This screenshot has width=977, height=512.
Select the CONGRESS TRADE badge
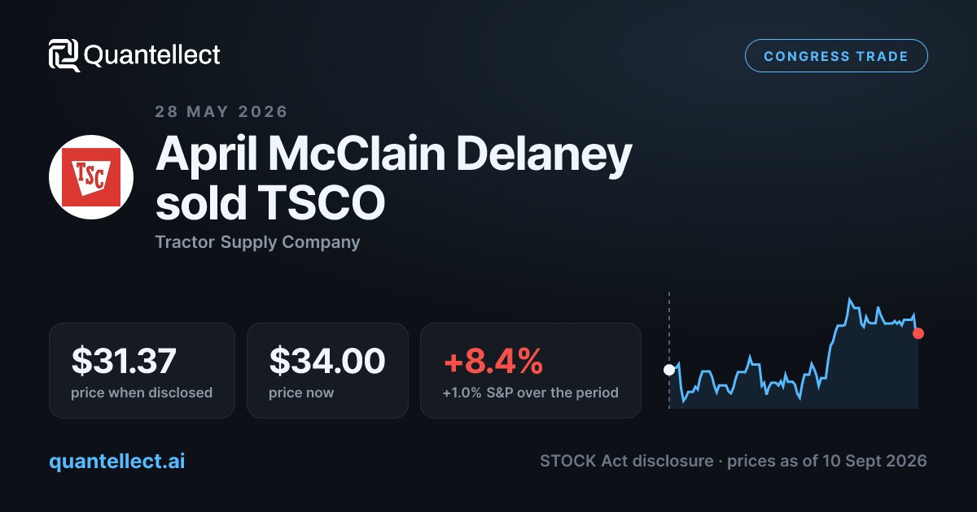point(836,56)
